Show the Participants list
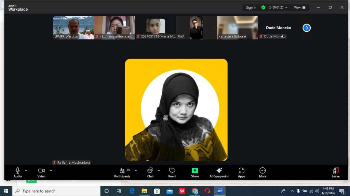350x196 pixels. [x=122, y=172]
